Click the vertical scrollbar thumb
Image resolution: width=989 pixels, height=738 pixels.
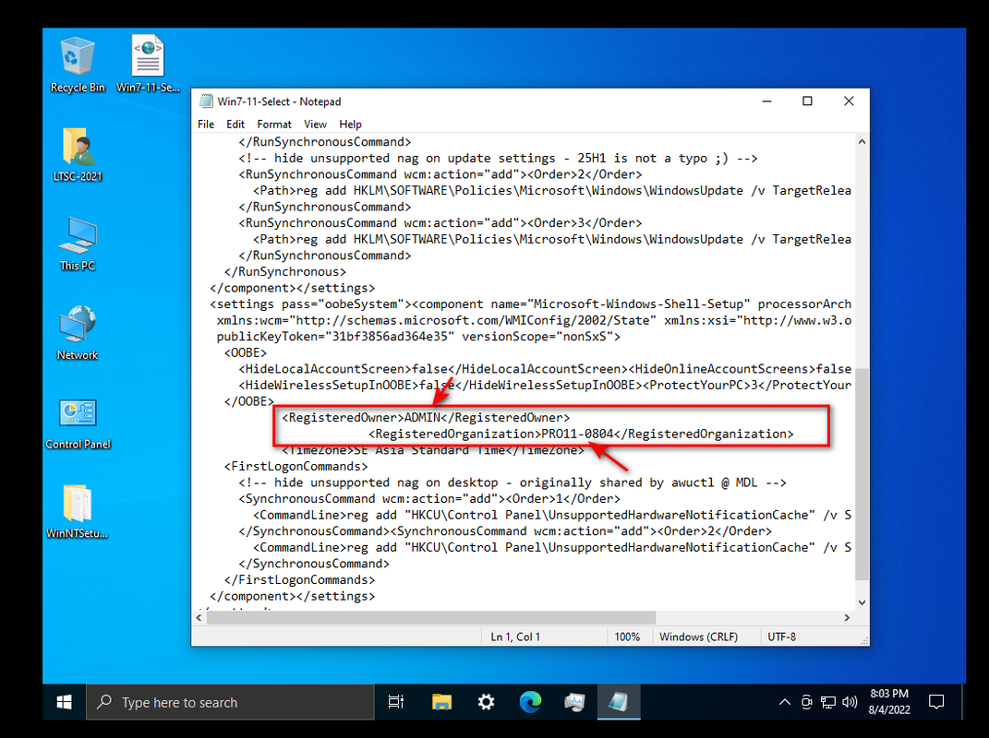(x=862, y=473)
